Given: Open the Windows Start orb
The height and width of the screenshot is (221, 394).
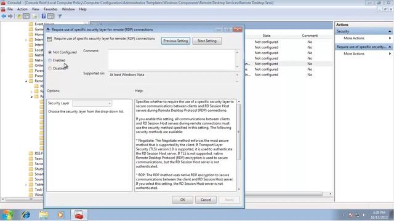Looking at the screenshot, I should coord(8,215).
